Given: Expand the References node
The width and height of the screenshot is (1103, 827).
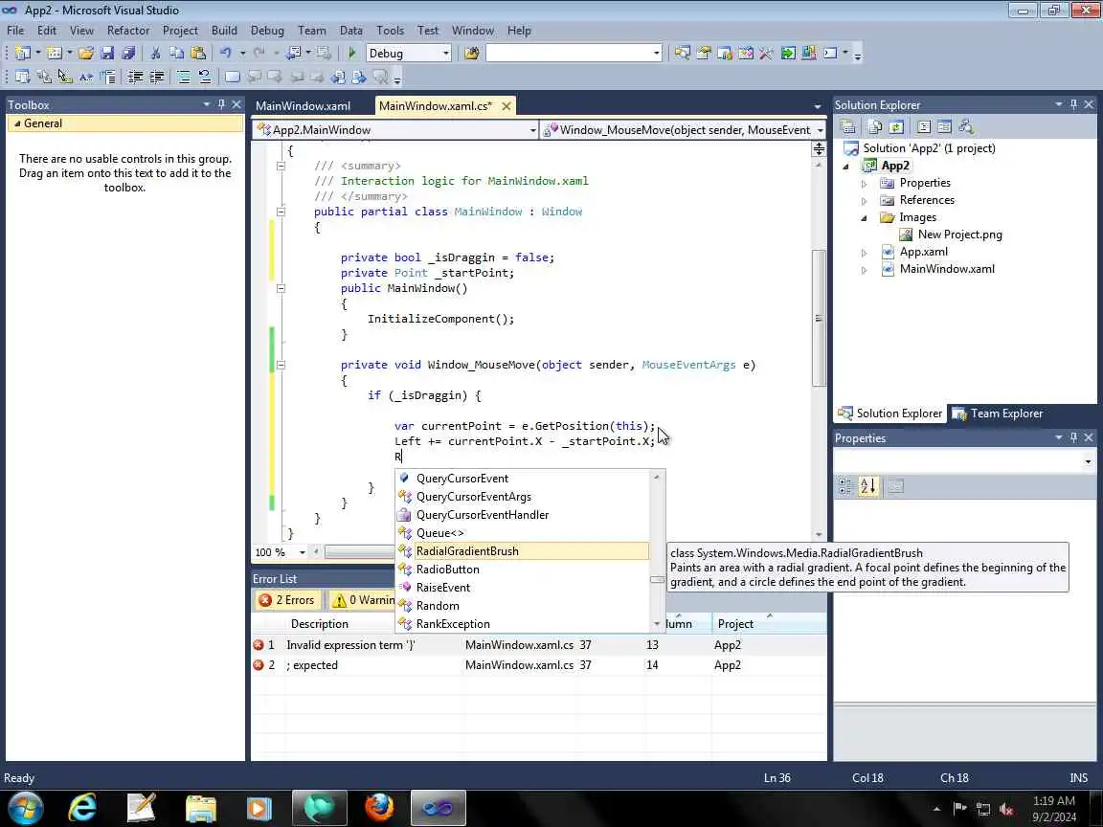Looking at the screenshot, I should (864, 201).
